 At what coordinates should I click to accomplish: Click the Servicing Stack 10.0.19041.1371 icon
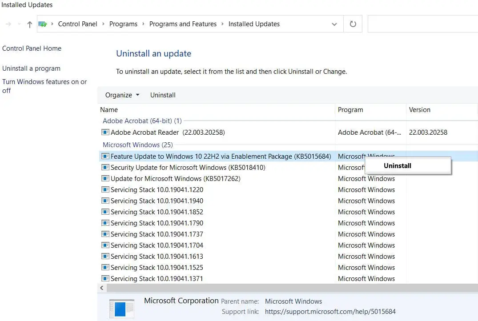click(105, 279)
